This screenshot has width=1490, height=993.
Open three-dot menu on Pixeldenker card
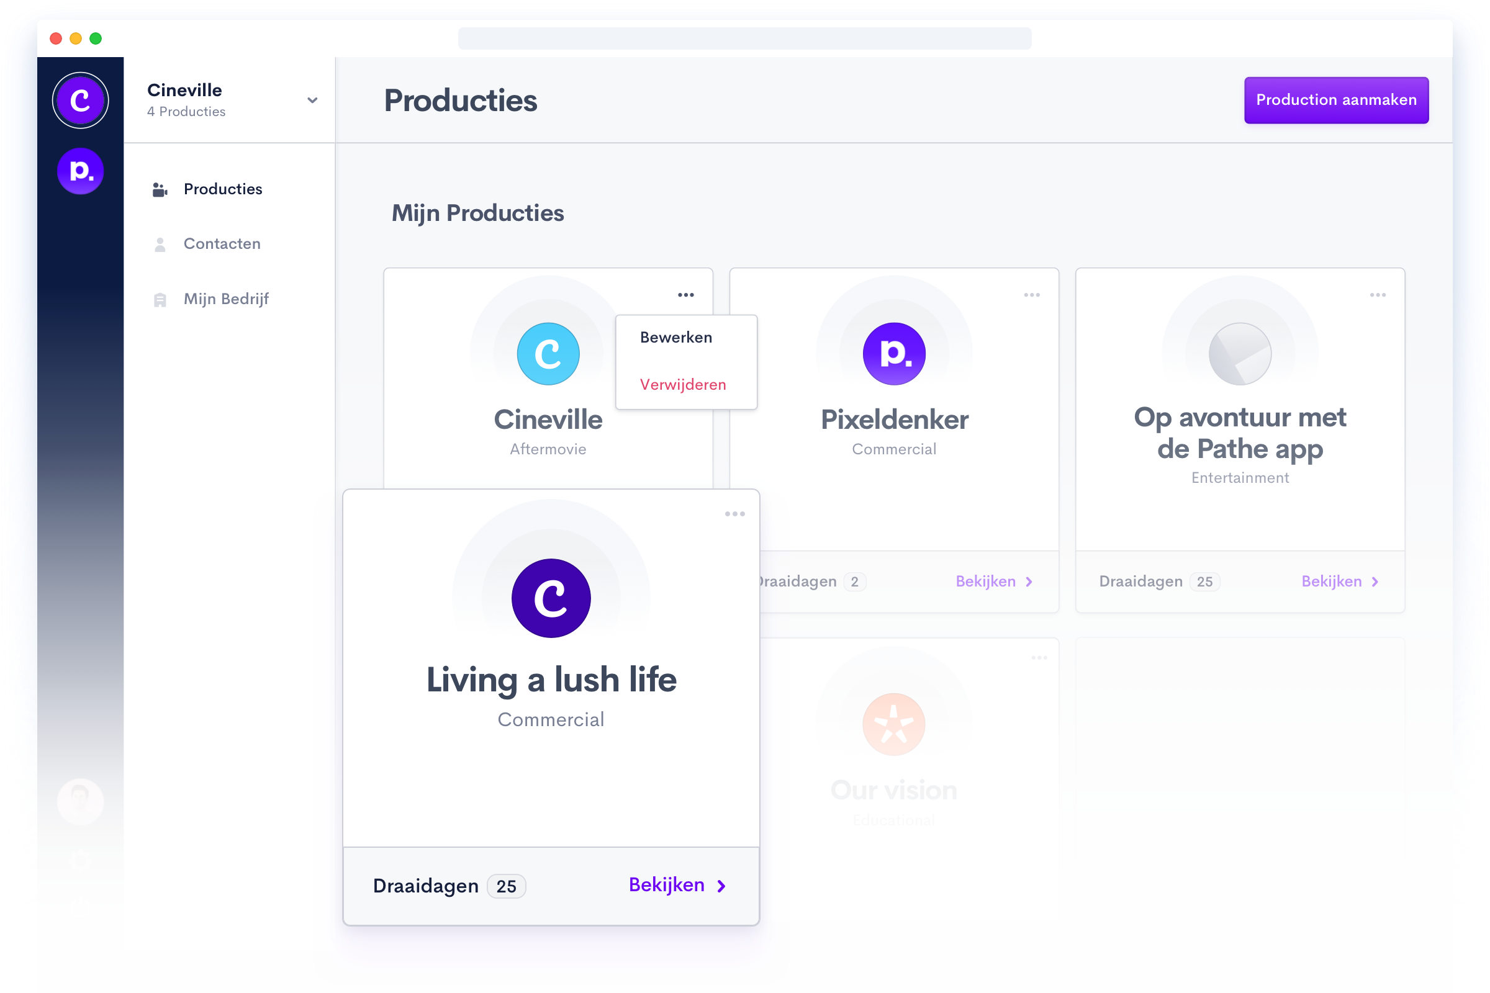1032,295
